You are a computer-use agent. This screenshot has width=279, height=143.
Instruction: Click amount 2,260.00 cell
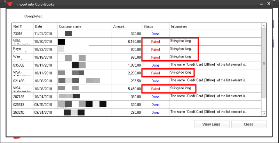click(127, 73)
